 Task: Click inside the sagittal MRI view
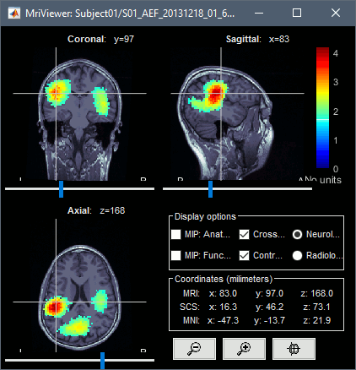(x=237, y=114)
